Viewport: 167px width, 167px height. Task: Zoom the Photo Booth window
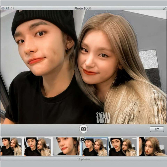12,8
